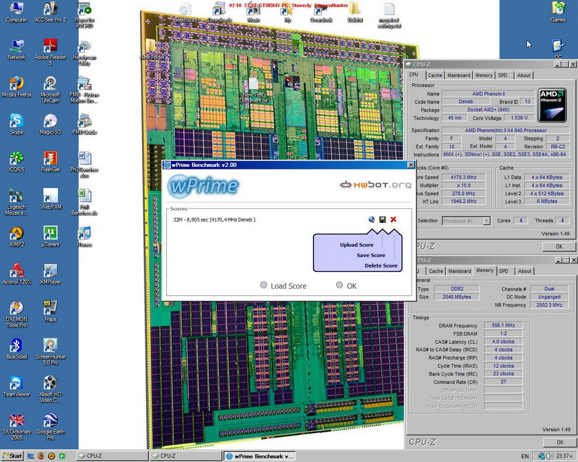Switch to Mainboard tab in top CPU-Z window
This screenshot has height=462, width=578.
[459, 75]
